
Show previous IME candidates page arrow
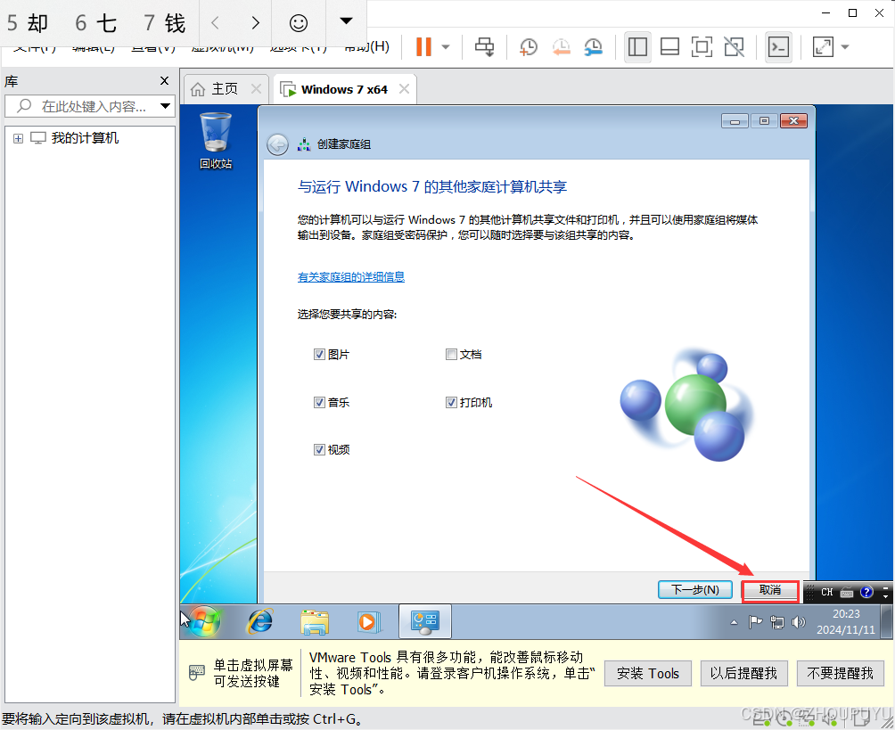(x=215, y=23)
